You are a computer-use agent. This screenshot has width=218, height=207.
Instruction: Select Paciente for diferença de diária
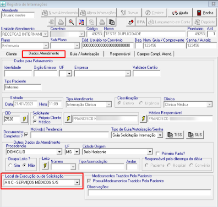click(x=147, y=165)
